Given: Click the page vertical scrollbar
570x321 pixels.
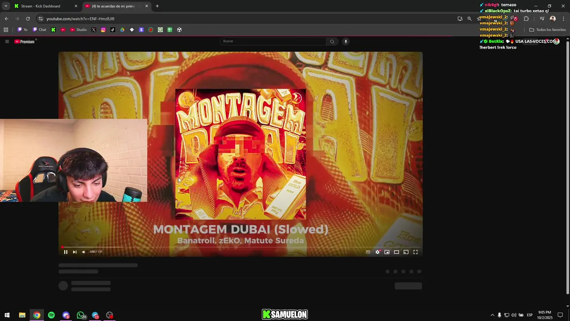Looking at the screenshot, I should point(567,167).
